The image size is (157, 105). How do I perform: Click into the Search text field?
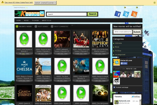67,14
